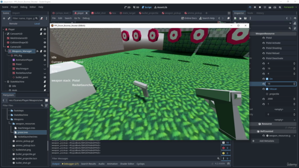The height and width of the screenshot is (168, 299).
Task: Open weapon_resources.gd script dropdown
Action: coord(295,136)
